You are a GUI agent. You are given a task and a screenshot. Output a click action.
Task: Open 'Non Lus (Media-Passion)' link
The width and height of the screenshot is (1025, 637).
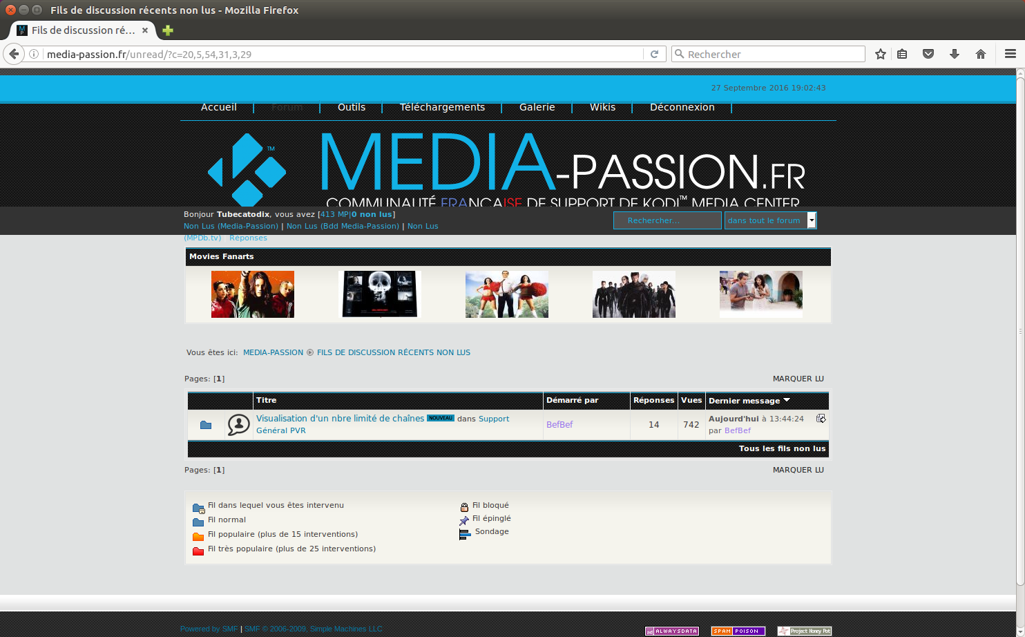[x=231, y=226]
